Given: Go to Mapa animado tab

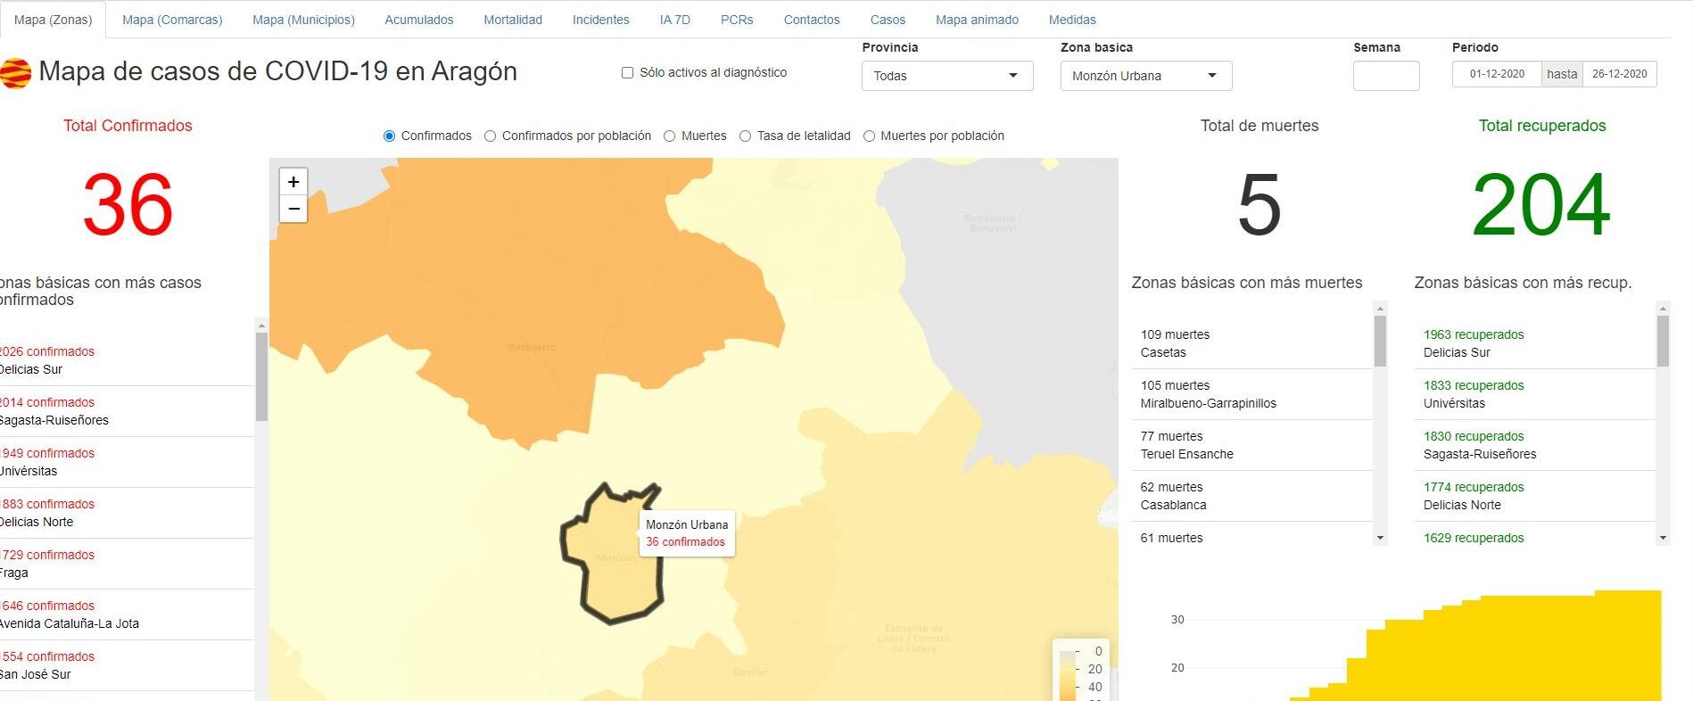Looking at the screenshot, I should coord(977,20).
